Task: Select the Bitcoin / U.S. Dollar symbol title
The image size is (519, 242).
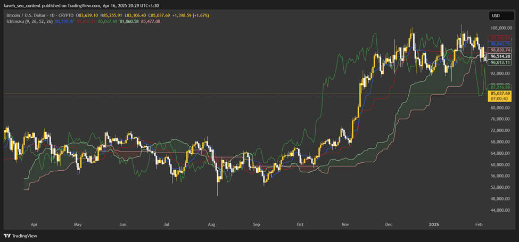Action: tap(25, 15)
